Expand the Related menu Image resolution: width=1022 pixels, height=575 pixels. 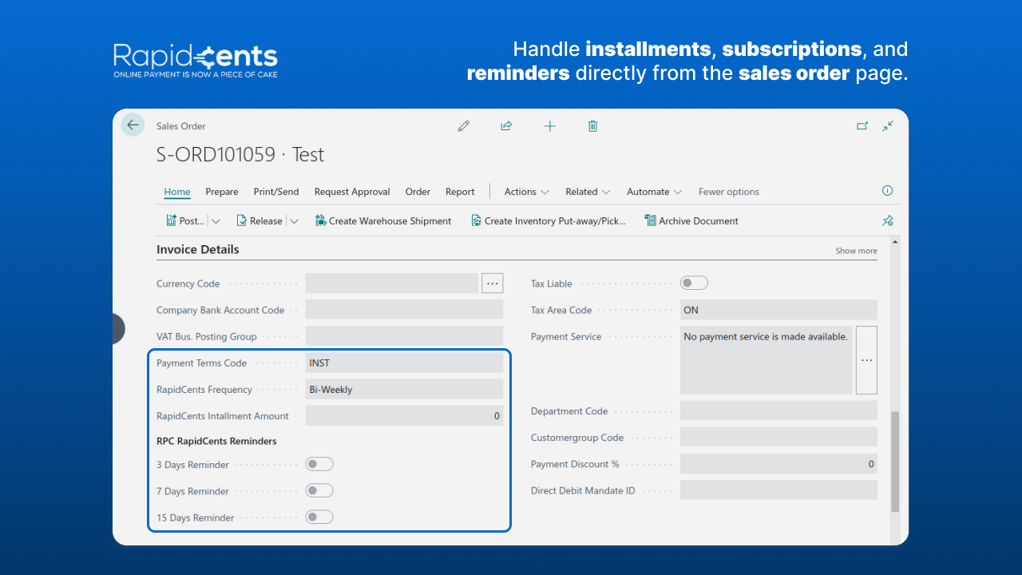[588, 192]
